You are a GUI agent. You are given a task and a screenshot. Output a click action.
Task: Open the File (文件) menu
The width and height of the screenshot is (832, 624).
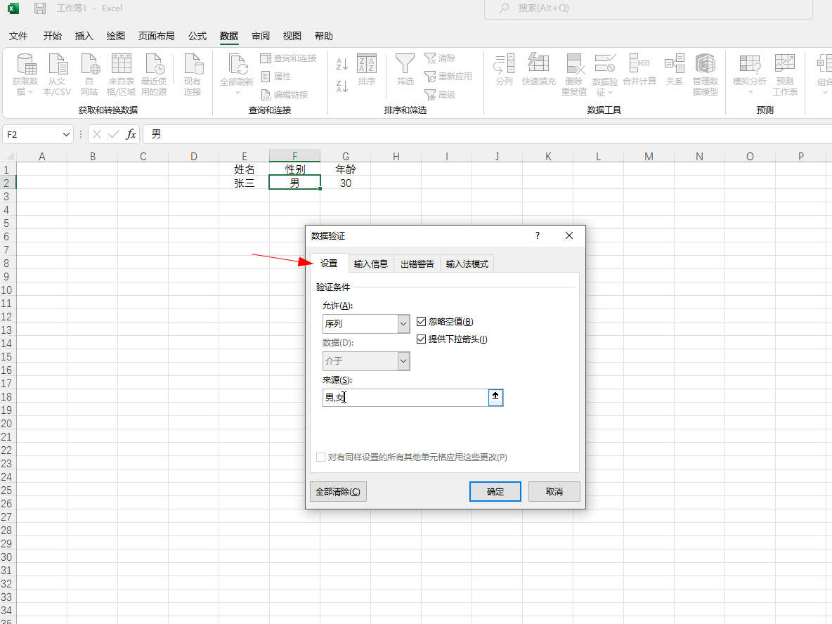coord(18,36)
